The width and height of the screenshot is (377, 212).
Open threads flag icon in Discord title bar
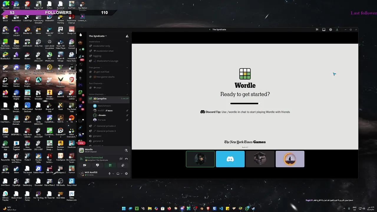pos(317,29)
